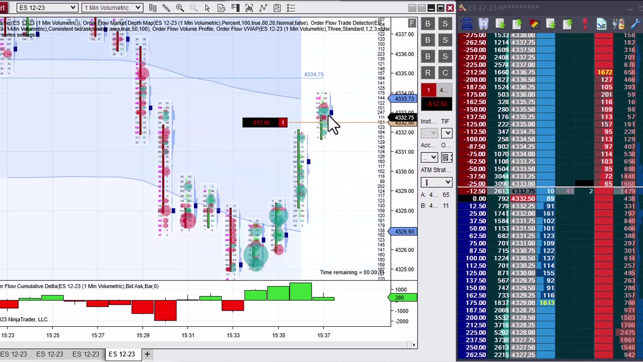Click the 4332.50 price cell in SuperDOM
Screen dimensions: 643x362
[x=522, y=199]
